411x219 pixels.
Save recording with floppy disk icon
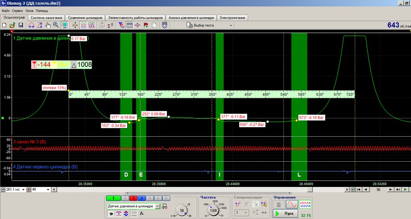[21, 25]
